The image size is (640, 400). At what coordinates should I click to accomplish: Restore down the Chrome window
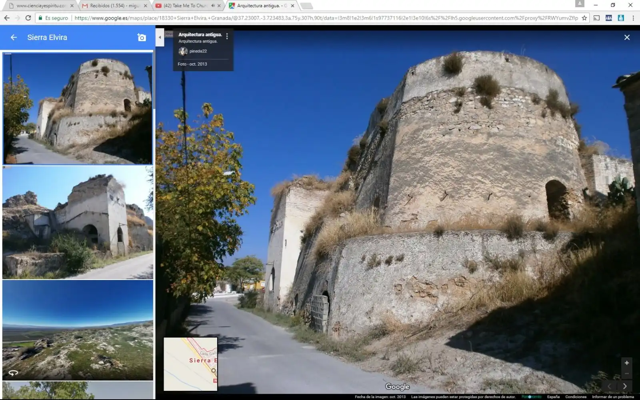tap(613, 5)
